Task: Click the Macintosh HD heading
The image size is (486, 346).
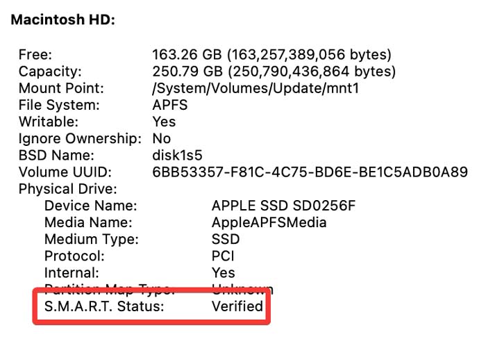Action: (x=63, y=19)
